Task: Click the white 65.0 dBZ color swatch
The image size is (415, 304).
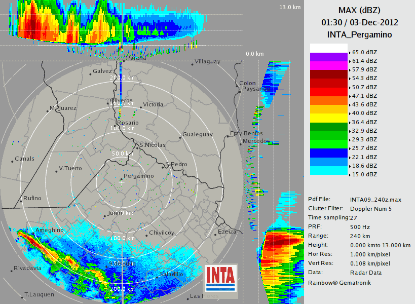Action: 328,48
